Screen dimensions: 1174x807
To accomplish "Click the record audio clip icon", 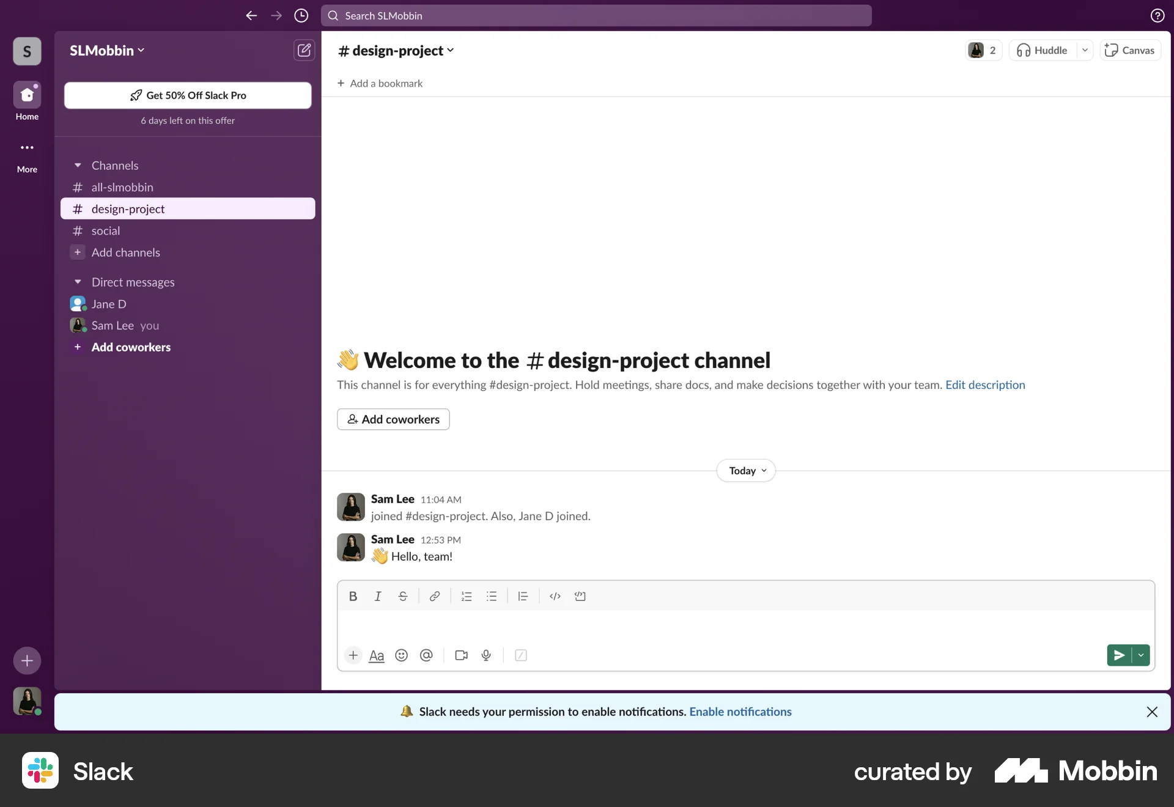I will tap(486, 655).
